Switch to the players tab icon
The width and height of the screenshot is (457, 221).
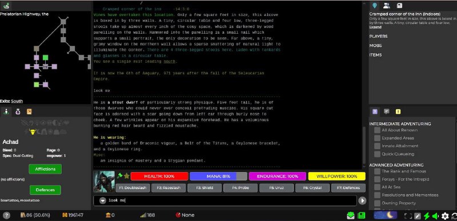(x=387, y=6)
